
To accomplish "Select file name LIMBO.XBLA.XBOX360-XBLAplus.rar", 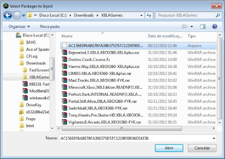I will (100, 74).
